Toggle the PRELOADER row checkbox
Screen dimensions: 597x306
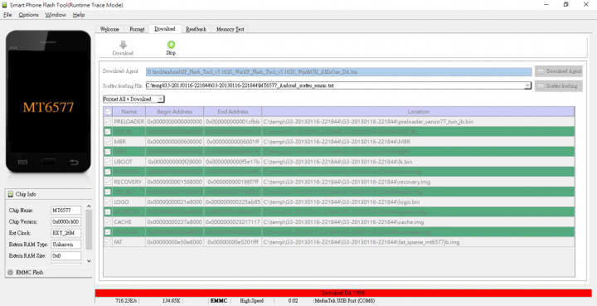pos(108,121)
